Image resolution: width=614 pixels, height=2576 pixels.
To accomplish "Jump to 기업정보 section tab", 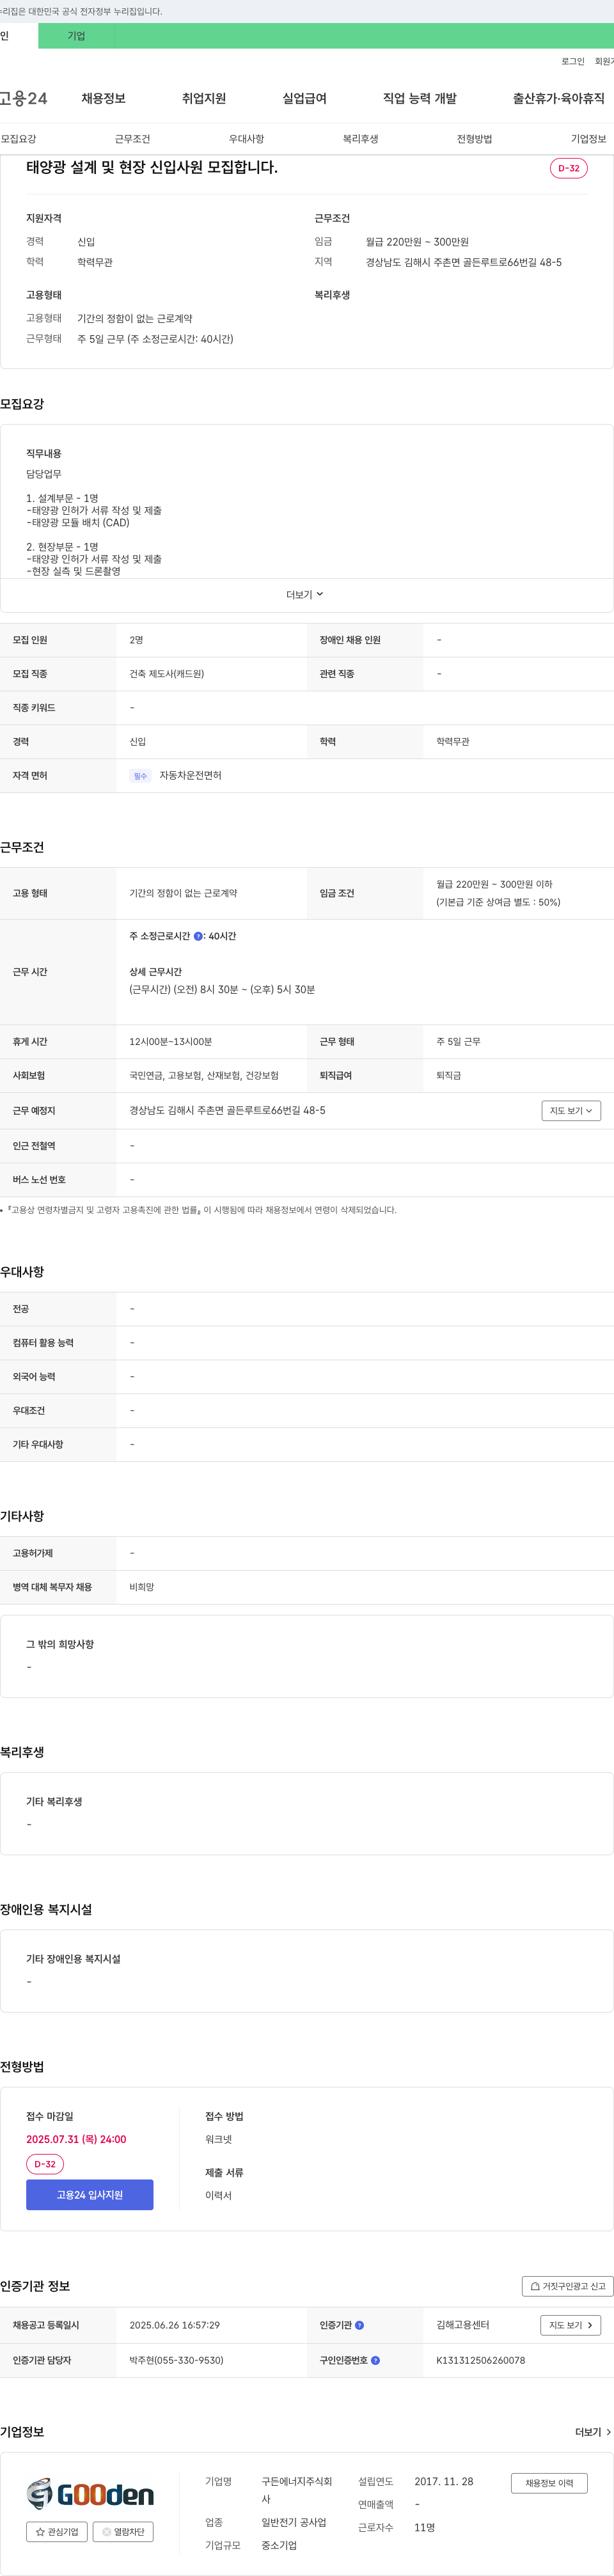I will coord(588,139).
